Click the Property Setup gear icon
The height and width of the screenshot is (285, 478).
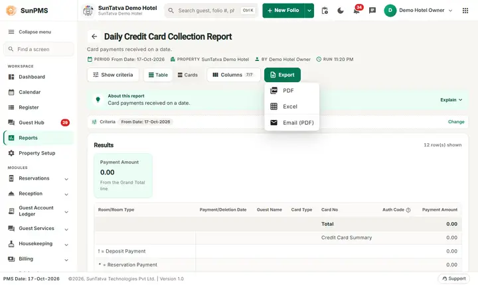point(11,153)
